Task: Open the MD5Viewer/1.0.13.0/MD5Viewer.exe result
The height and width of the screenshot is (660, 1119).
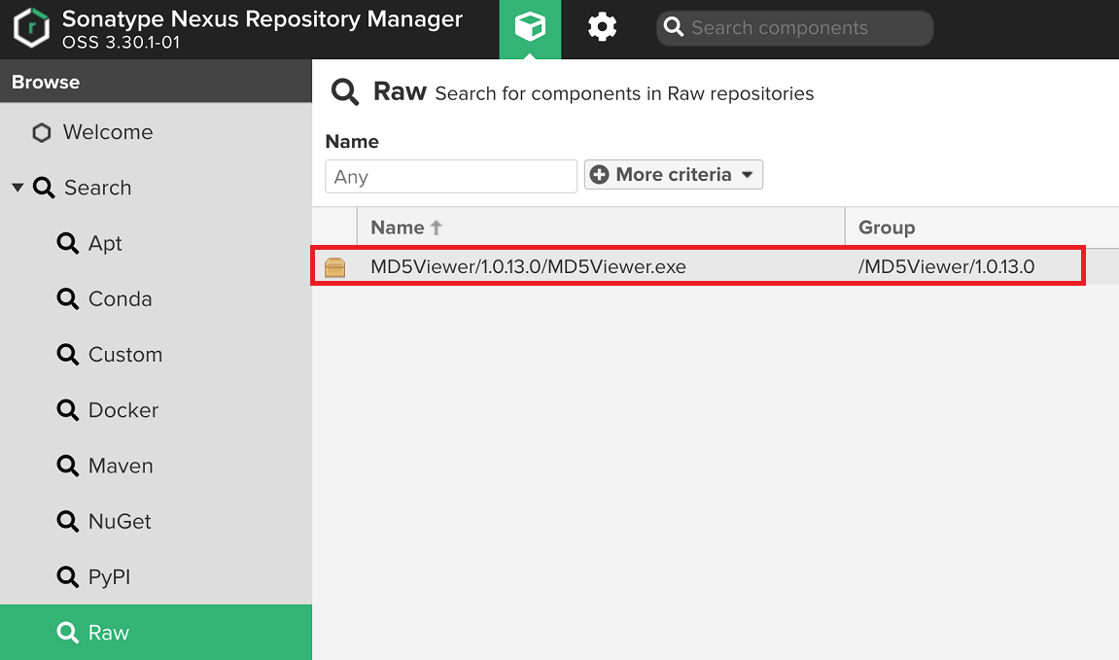Action: [x=528, y=266]
